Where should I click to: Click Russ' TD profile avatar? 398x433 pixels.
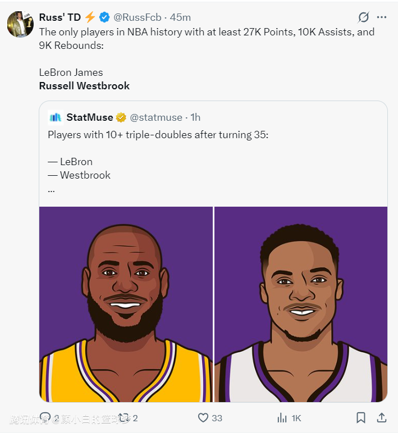pos(20,24)
